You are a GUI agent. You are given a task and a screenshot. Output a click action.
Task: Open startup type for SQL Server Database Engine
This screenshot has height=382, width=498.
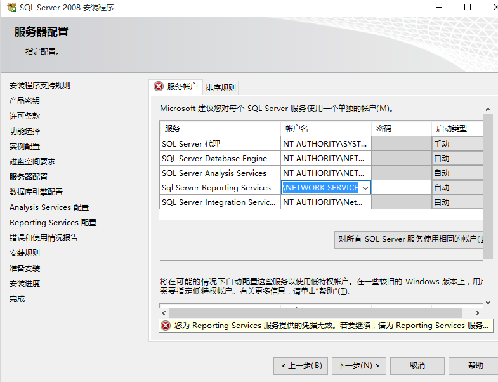[457, 158]
